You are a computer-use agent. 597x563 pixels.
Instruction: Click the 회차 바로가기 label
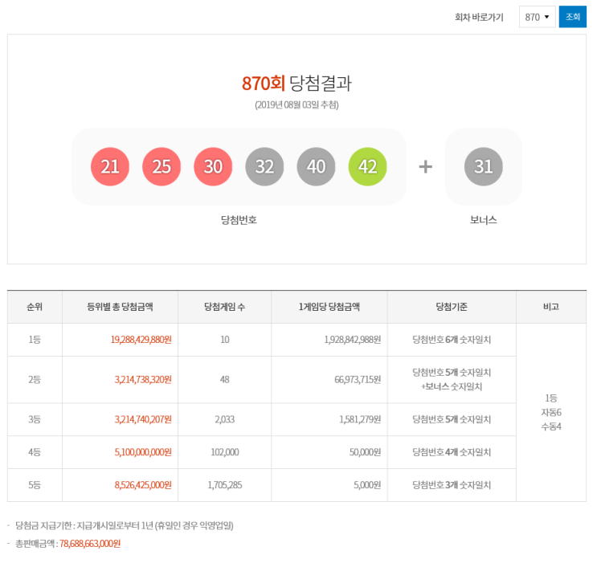[479, 18]
